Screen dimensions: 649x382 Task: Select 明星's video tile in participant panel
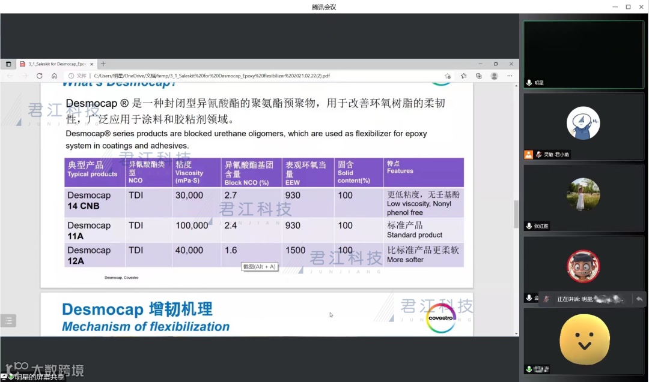tap(583, 55)
